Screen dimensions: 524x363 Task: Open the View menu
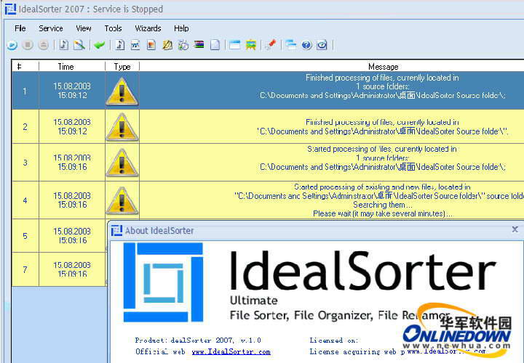pyautogui.click(x=84, y=28)
